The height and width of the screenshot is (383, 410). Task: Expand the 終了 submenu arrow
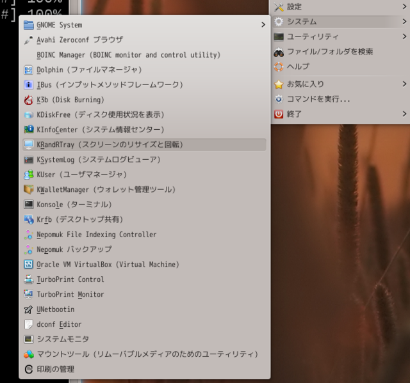click(404, 114)
